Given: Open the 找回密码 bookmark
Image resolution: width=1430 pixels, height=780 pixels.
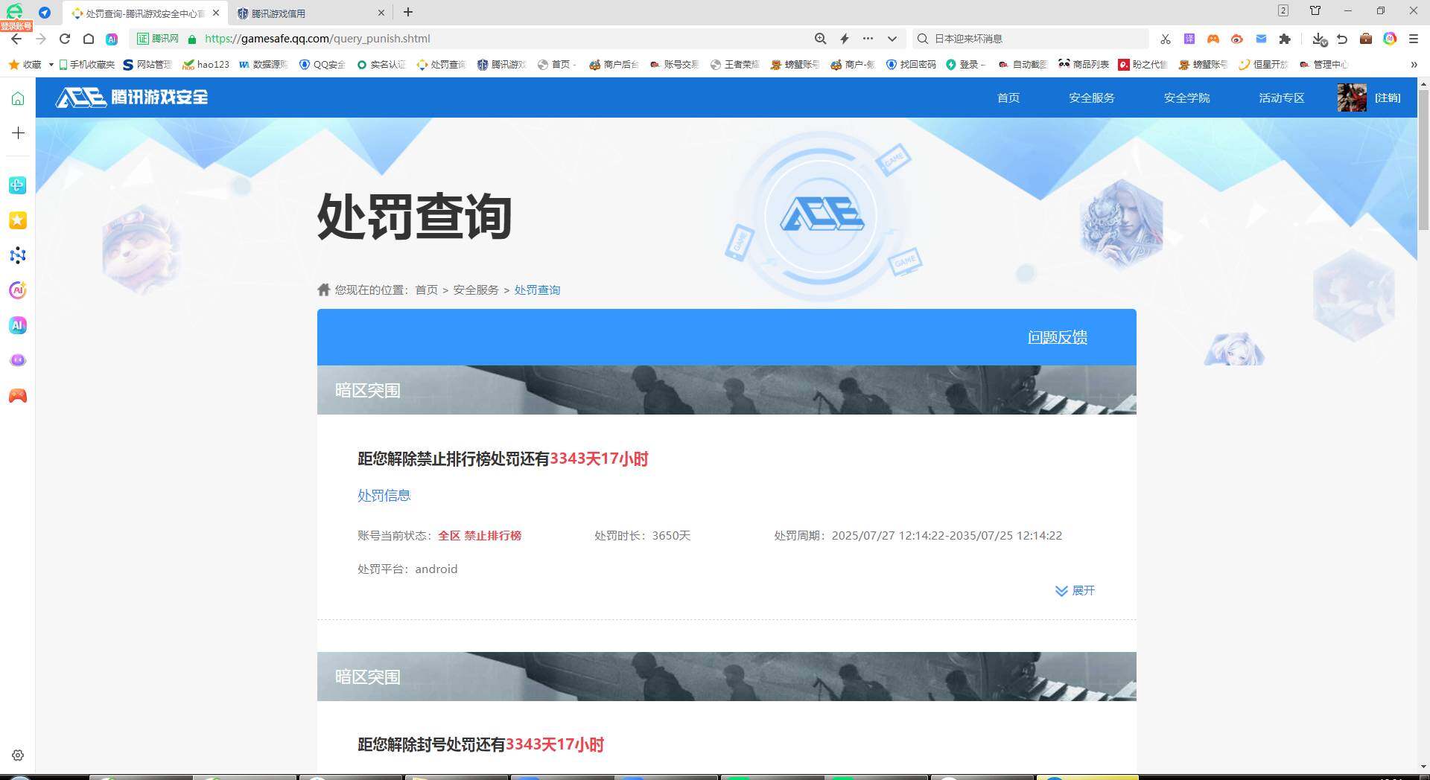Looking at the screenshot, I should click(x=911, y=65).
